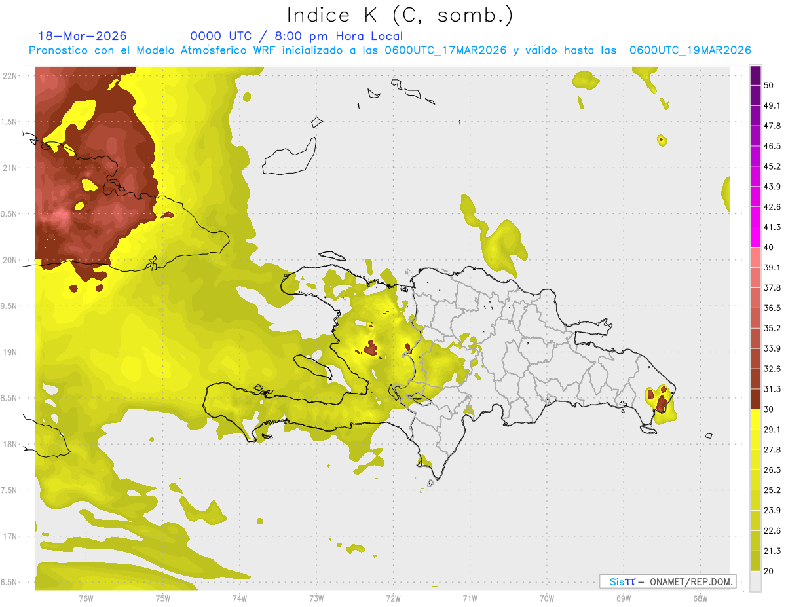Click the colorbar value "43.9"

click(x=773, y=187)
